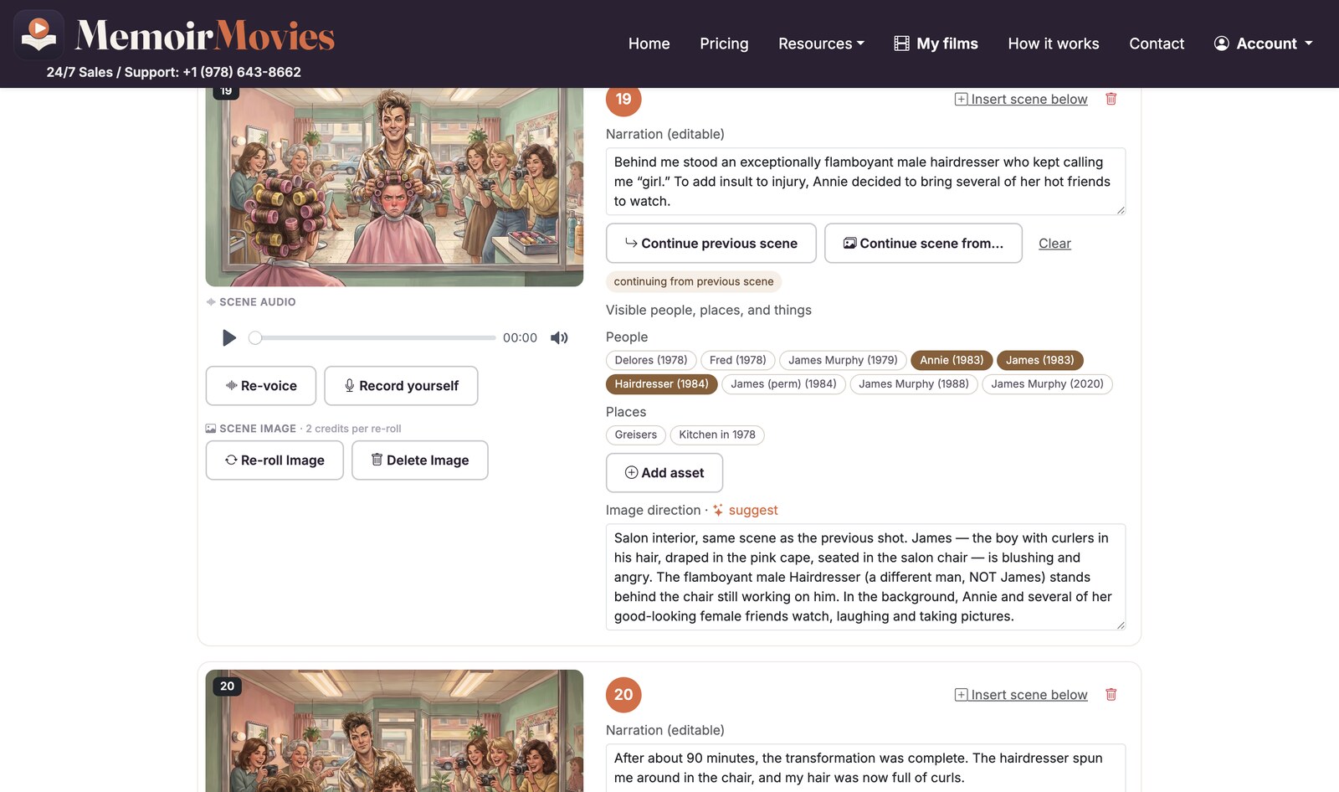Viewport: 1339px width, 792px height.
Task: Go to the Pricing page
Action: [724, 44]
